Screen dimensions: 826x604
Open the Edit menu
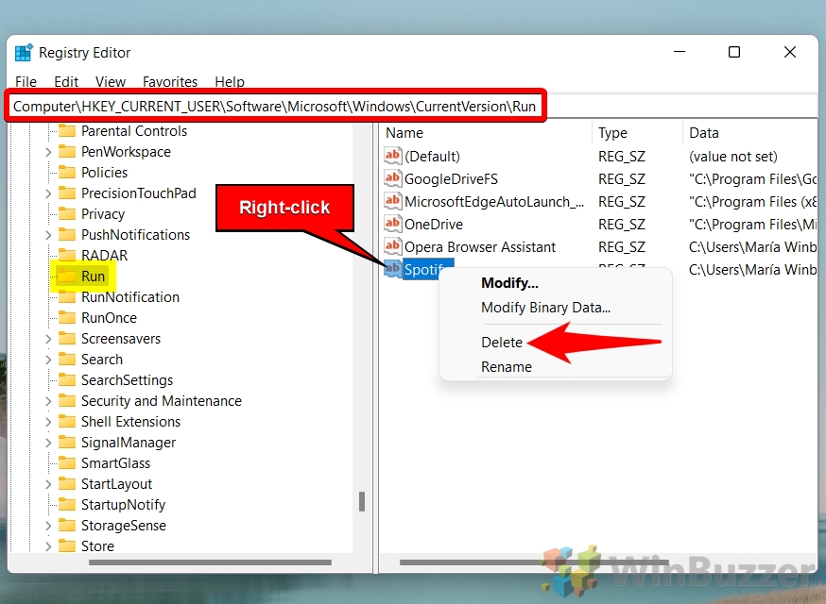click(66, 81)
